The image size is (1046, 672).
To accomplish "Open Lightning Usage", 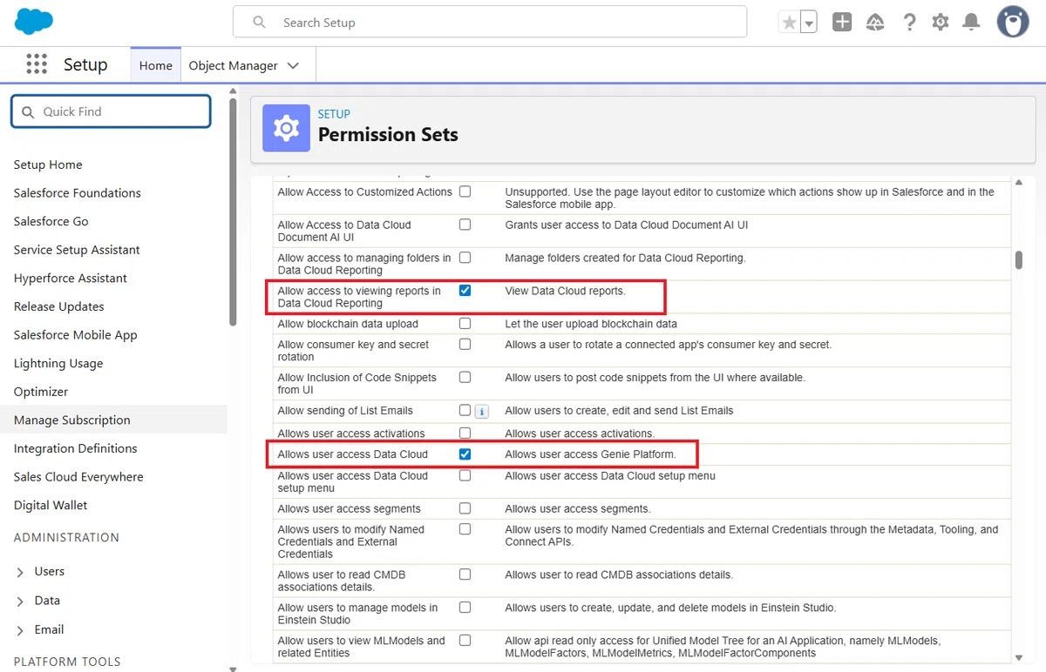I will pyautogui.click(x=58, y=363).
